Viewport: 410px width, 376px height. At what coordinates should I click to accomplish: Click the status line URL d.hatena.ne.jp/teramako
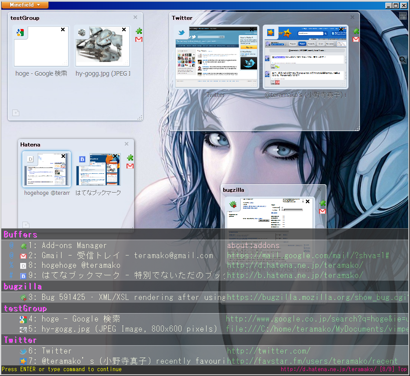coord(328,369)
